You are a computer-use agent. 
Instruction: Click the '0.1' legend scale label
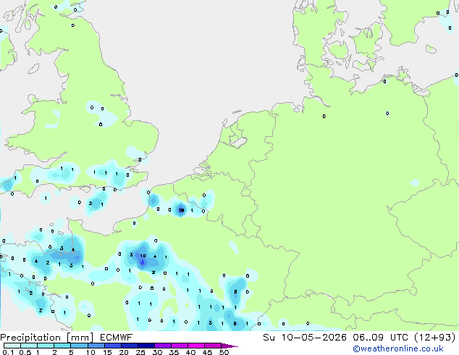(x=8, y=352)
